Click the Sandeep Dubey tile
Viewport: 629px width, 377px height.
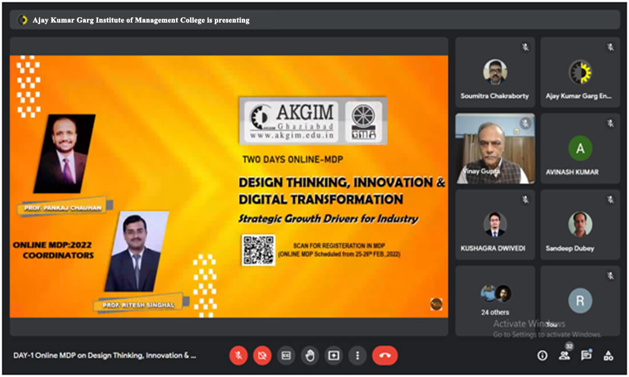coord(580,225)
